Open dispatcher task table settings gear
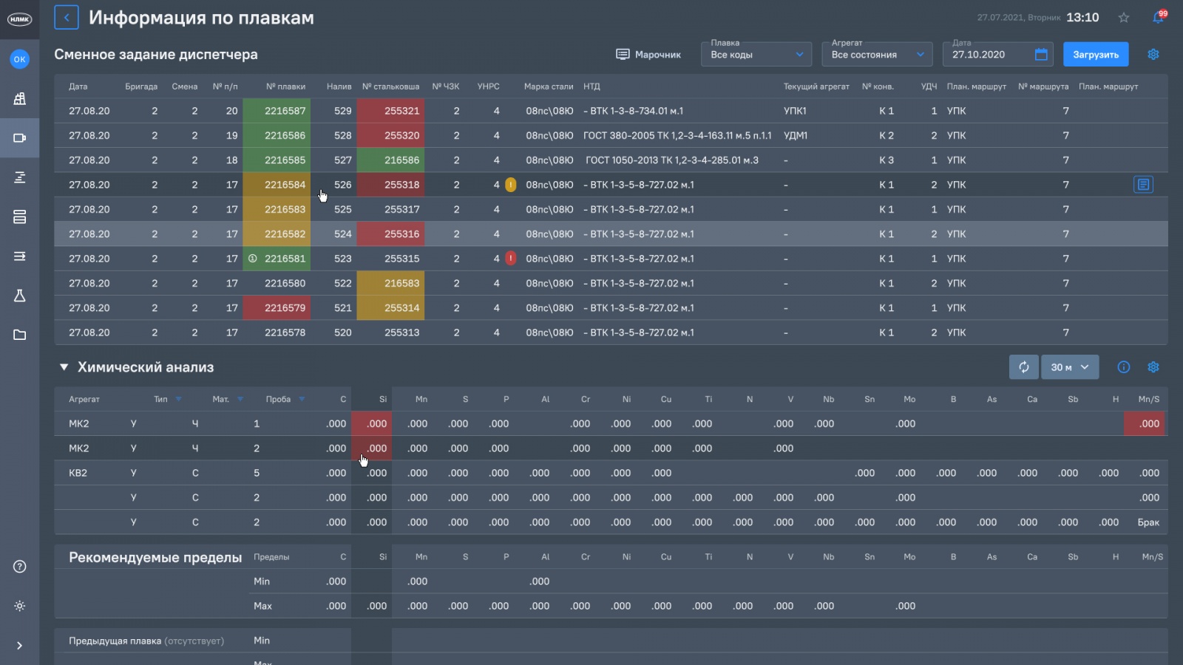The width and height of the screenshot is (1183, 665). (x=1153, y=55)
